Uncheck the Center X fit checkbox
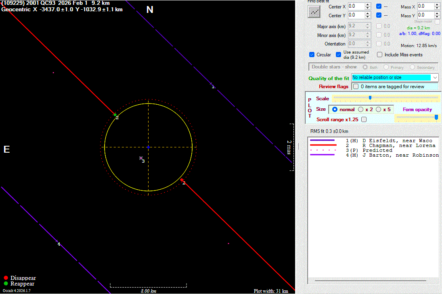Viewport: 442px width, 294px height. pyautogui.click(x=379, y=6)
